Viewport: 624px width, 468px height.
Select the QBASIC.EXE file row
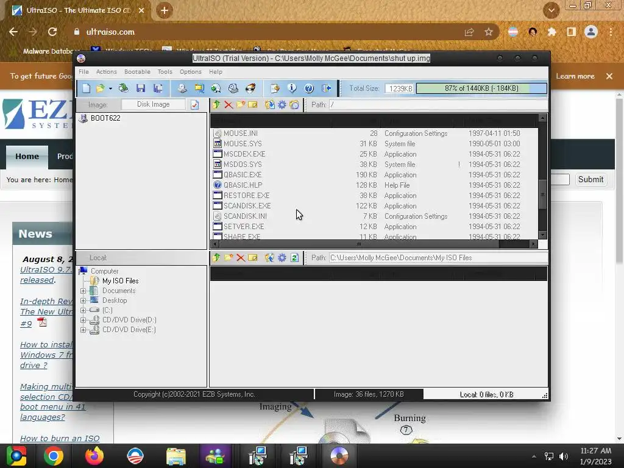click(374, 175)
